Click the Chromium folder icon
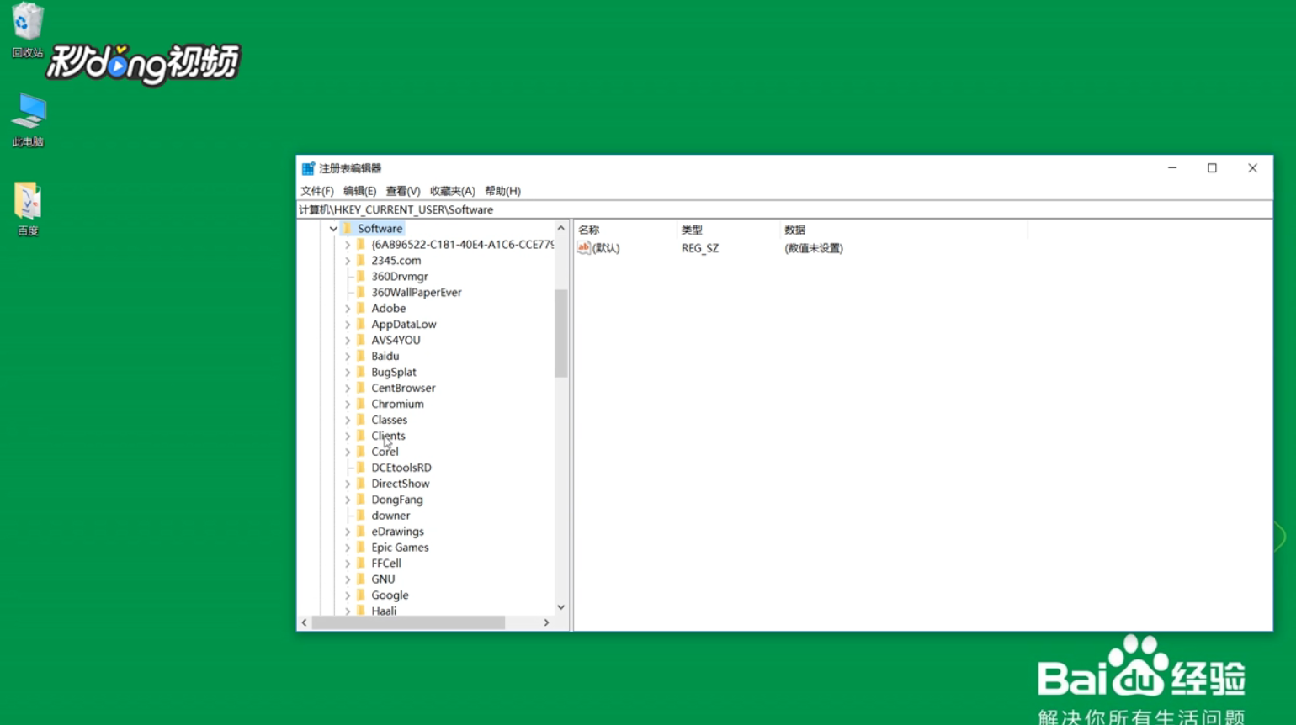The height and width of the screenshot is (725, 1296). coord(362,405)
